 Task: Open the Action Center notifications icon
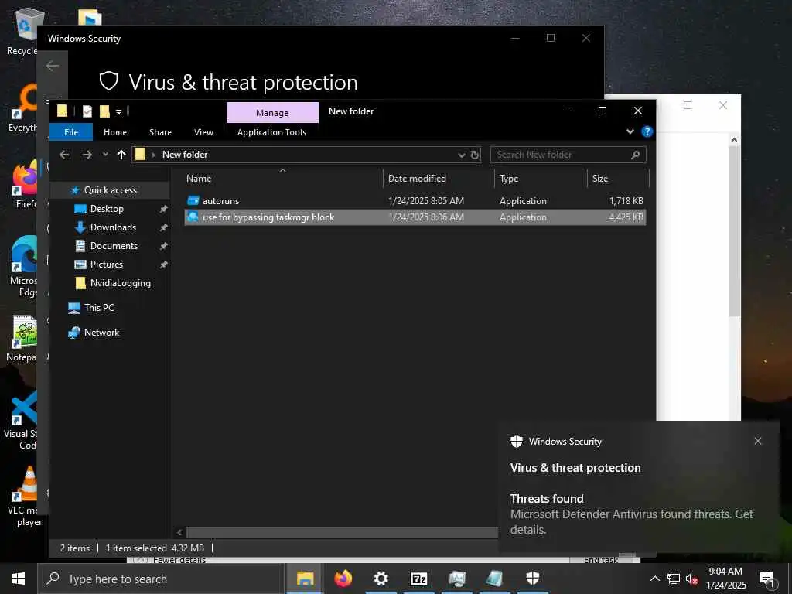(767, 579)
